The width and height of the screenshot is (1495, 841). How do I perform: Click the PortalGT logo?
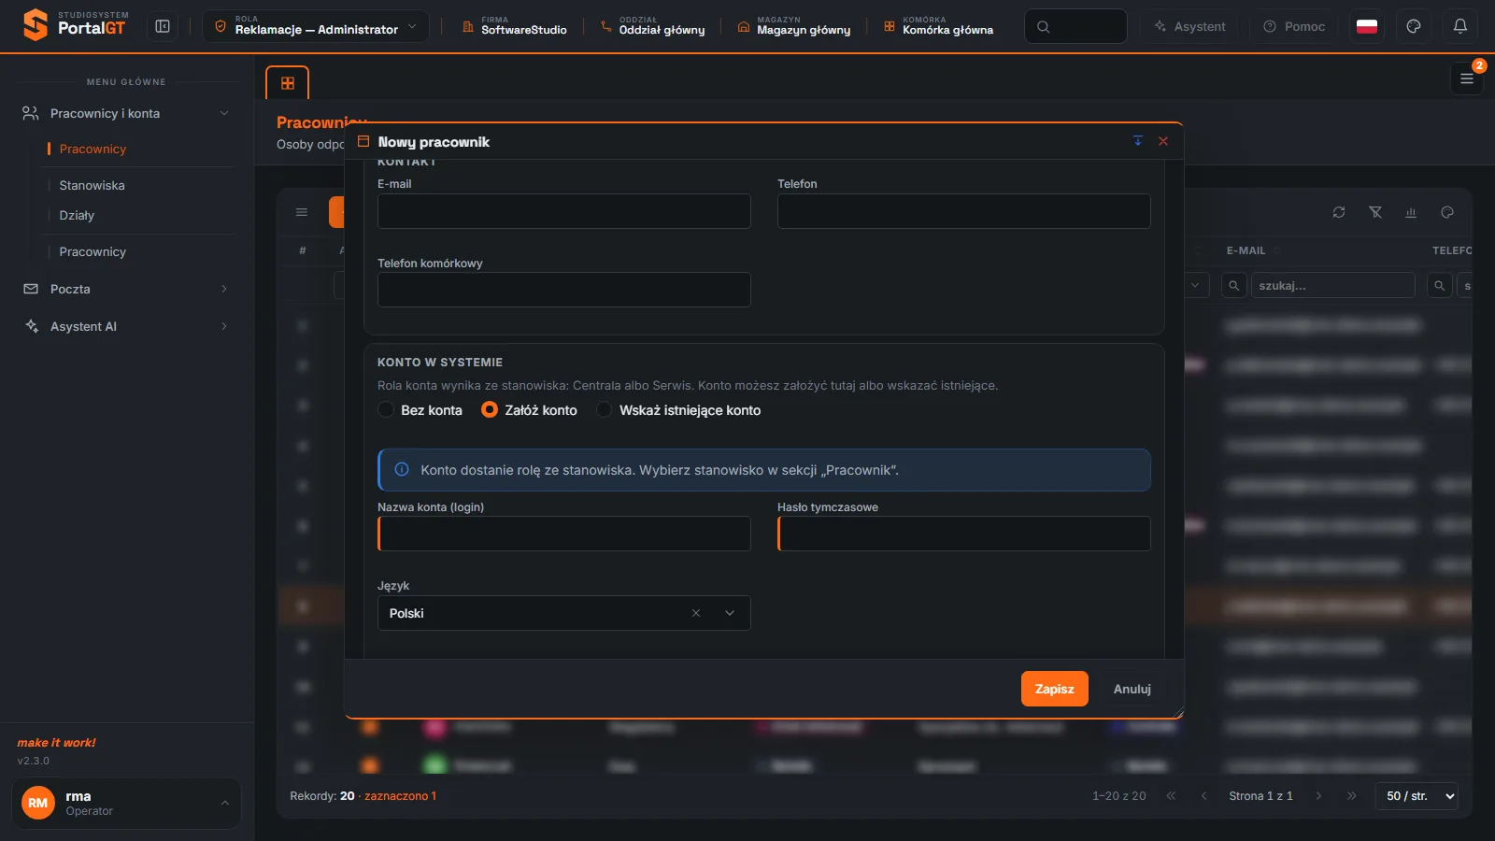tap(75, 24)
